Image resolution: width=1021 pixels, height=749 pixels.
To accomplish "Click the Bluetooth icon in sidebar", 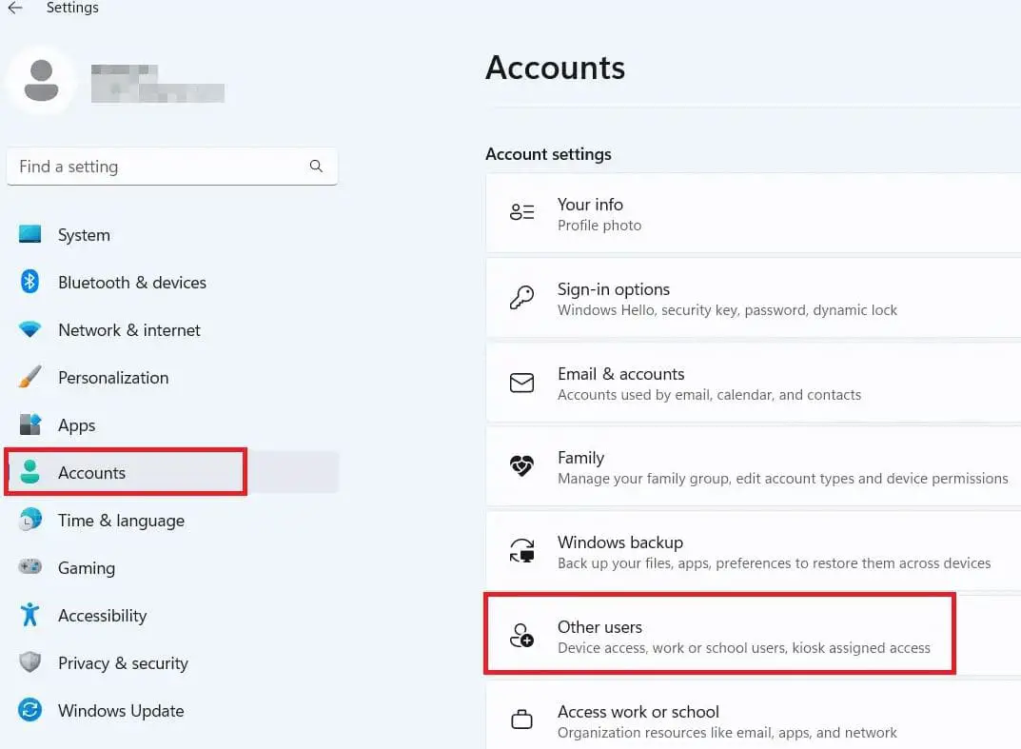I will tap(29, 282).
